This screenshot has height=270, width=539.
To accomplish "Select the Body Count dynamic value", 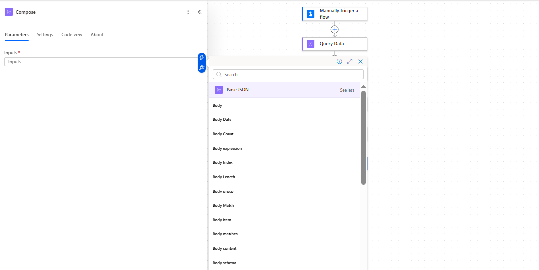I will tap(223, 134).
